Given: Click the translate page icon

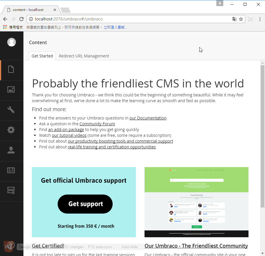Looking at the screenshot, I should click(x=234, y=19).
